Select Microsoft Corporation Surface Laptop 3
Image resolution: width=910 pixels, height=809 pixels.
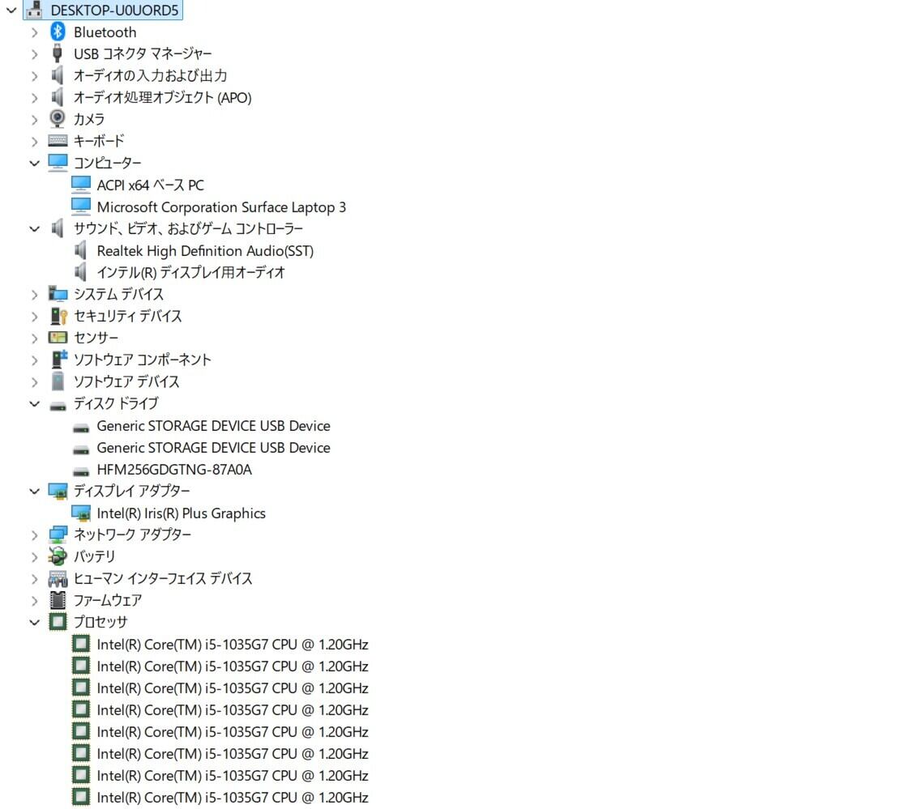221,207
